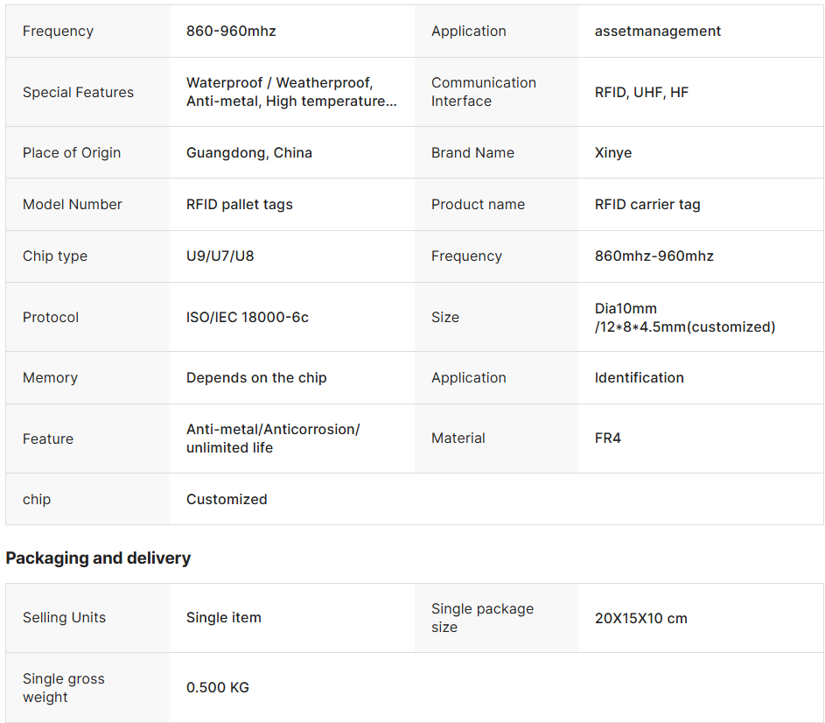This screenshot has width=825, height=723.
Task: Click the "0.500 KG" gross weight value
Action: click(218, 687)
